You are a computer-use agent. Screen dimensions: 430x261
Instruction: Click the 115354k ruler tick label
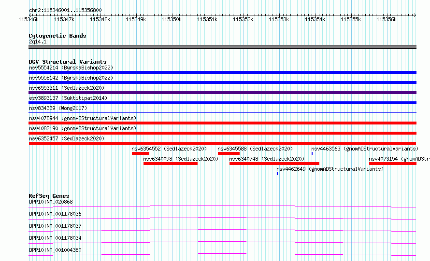pyautogui.click(x=315, y=19)
